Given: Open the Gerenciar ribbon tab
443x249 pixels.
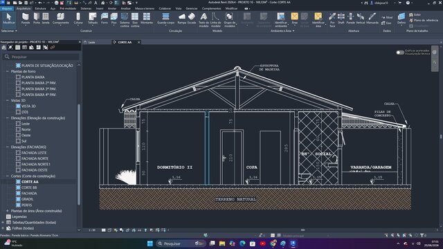Looking at the screenshot, I should click(x=192, y=8).
